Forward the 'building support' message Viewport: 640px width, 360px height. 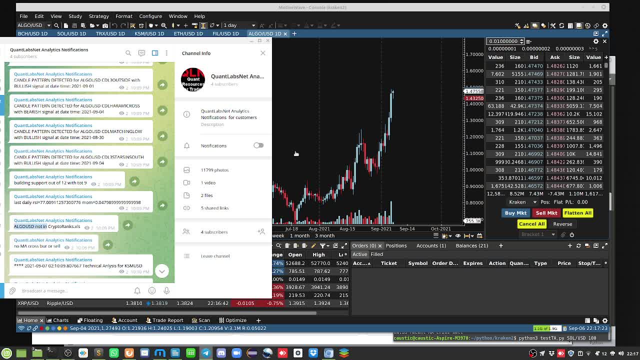(134, 181)
